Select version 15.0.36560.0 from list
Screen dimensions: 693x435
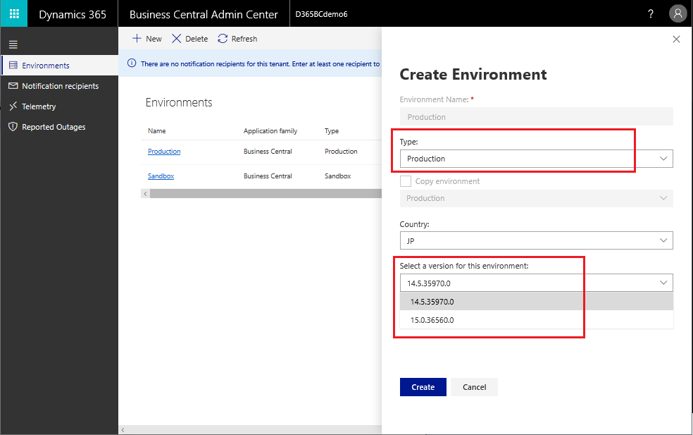(x=432, y=320)
